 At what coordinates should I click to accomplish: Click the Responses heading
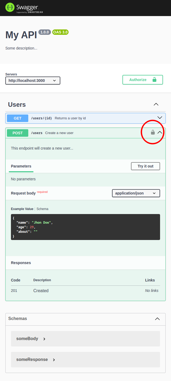tap(21, 263)
